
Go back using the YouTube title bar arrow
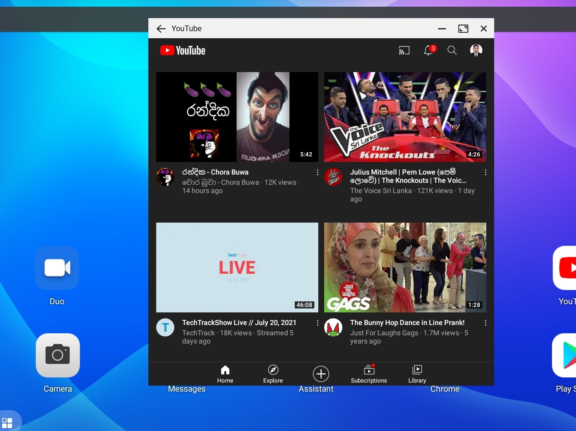(x=161, y=28)
